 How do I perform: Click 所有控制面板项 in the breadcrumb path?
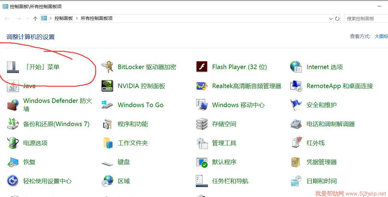point(97,18)
